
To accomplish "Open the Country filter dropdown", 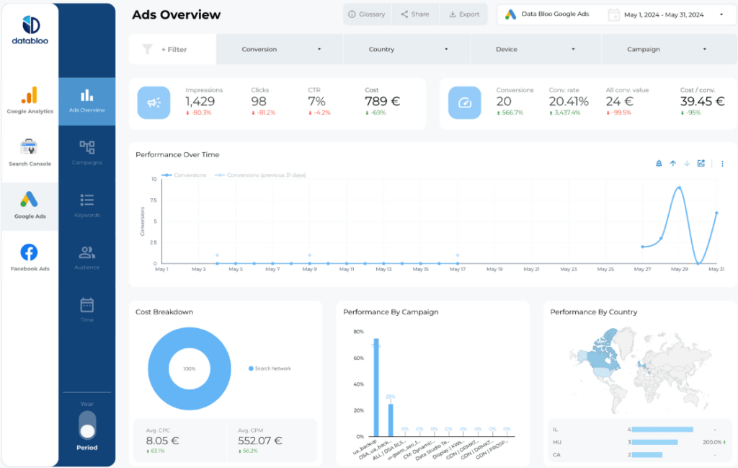I will click(x=406, y=48).
